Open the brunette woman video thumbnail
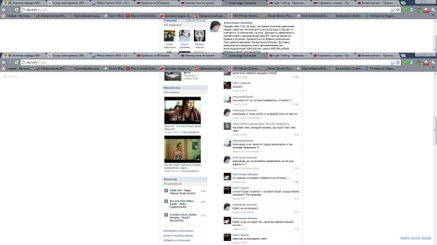437x245 pixels. click(182, 110)
